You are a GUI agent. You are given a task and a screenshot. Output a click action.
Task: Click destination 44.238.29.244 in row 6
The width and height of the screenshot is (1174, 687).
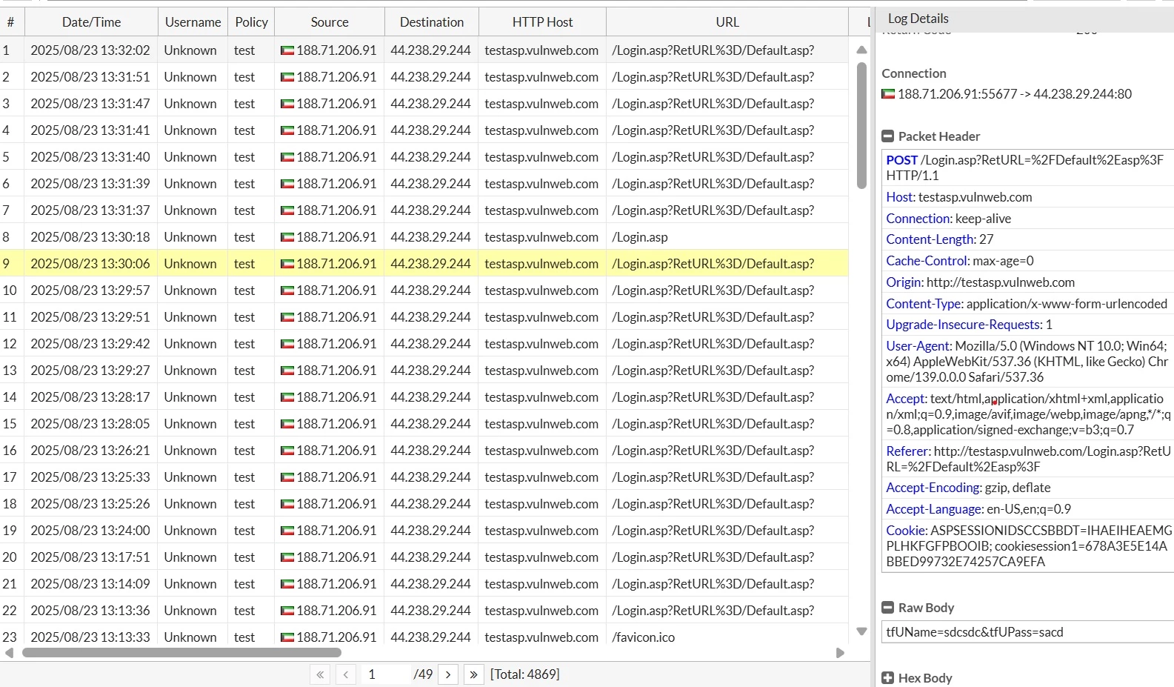[430, 184]
